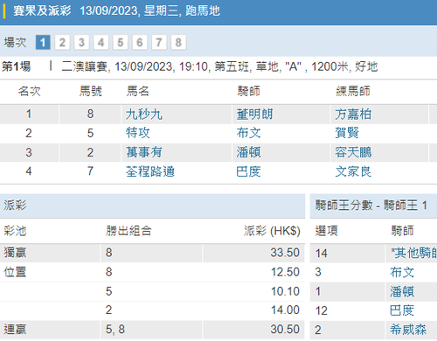Click the 連贏 pool label
Viewport: 437px width, 341px height.
point(15,330)
